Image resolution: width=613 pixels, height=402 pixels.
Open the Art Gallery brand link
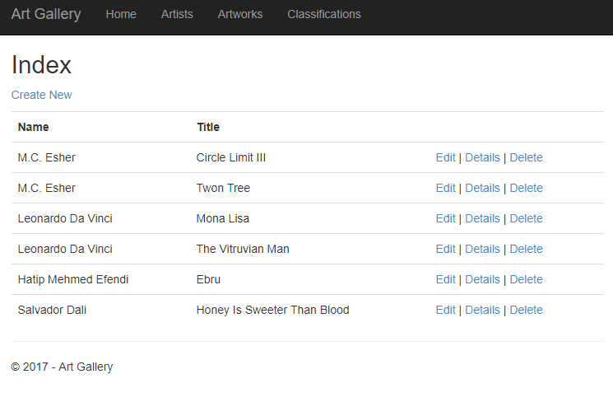[46, 15]
